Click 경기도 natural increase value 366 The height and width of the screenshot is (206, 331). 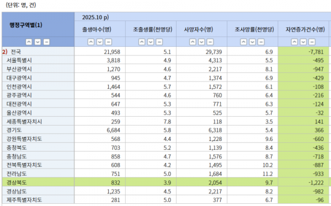pyautogui.click(x=319, y=131)
